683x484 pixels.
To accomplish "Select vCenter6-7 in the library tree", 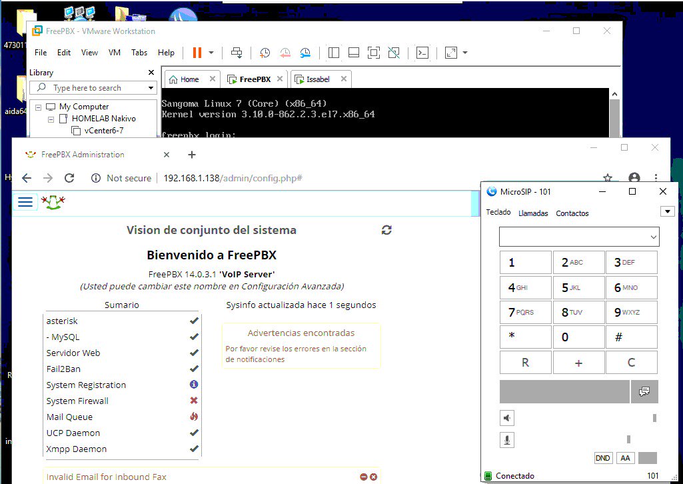I will (104, 130).
